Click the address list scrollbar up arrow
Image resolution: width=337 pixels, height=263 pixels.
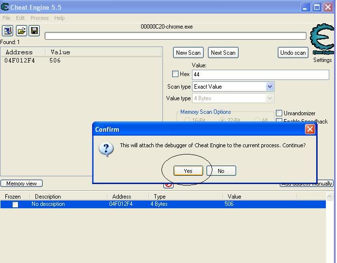pos(329,197)
